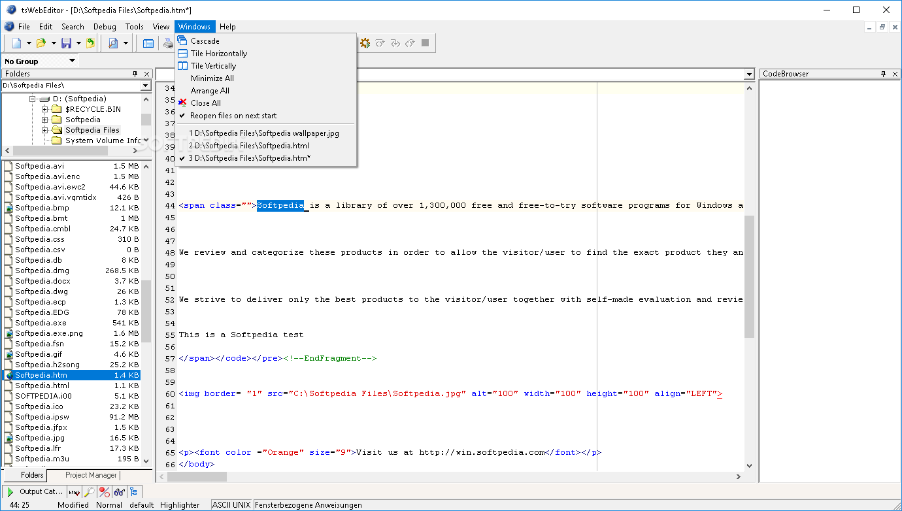Open the Search menu
The height and width of the screenshot is (511, 902).
click(x=73, y=27)
